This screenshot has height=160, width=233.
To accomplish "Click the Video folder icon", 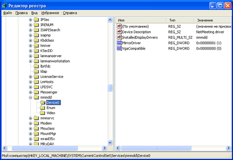I will 42,113.
